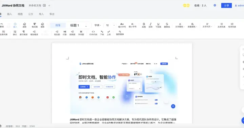Screen dimensions: 244x128
Task: Toggle strikethrough formatting (删除线)
Action: [167, 25]
